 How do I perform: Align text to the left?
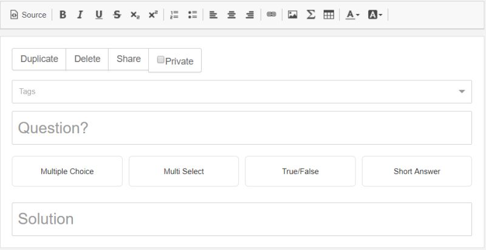(x=213, y=15)
